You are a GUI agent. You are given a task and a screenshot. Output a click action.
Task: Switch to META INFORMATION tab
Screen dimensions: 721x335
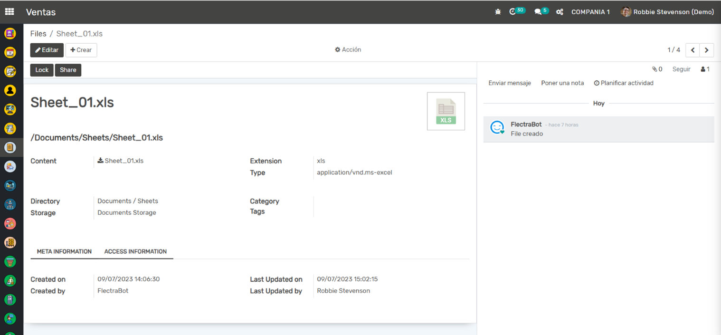click(64, 251)
